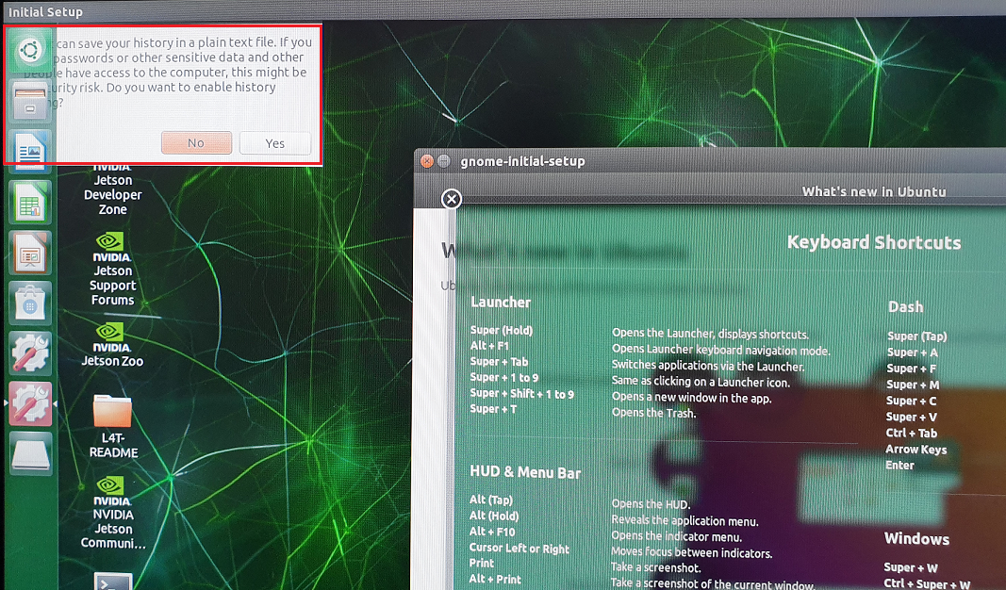Click 'Reveals the application menu.' text
The image size is (1006, 590).
pyautogui.click(x=684, y=520)
